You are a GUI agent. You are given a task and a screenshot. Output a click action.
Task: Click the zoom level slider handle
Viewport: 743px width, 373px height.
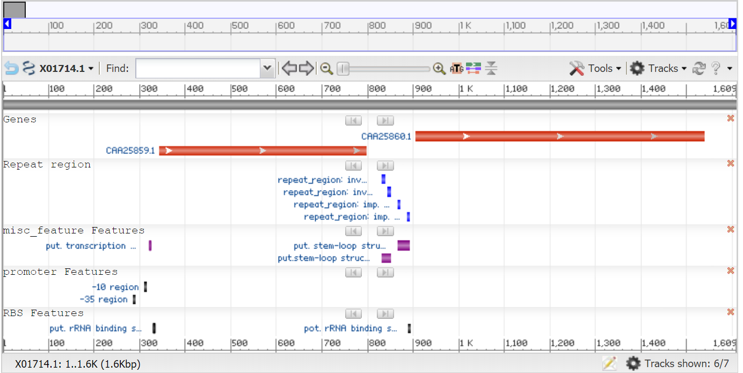point(342,68)
